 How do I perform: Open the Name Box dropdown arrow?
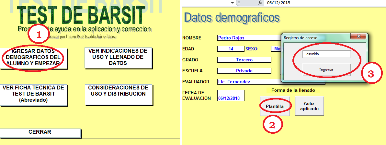pyautogui.click(x=232, y=3)
